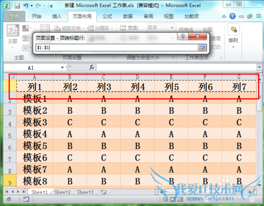This screenshot has width=264, height=206.
Task: Click the cell containing 模板7
Action: pyautogui.click(x=35, y=168)
